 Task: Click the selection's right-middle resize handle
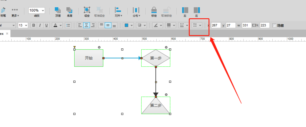coord(170,81)
